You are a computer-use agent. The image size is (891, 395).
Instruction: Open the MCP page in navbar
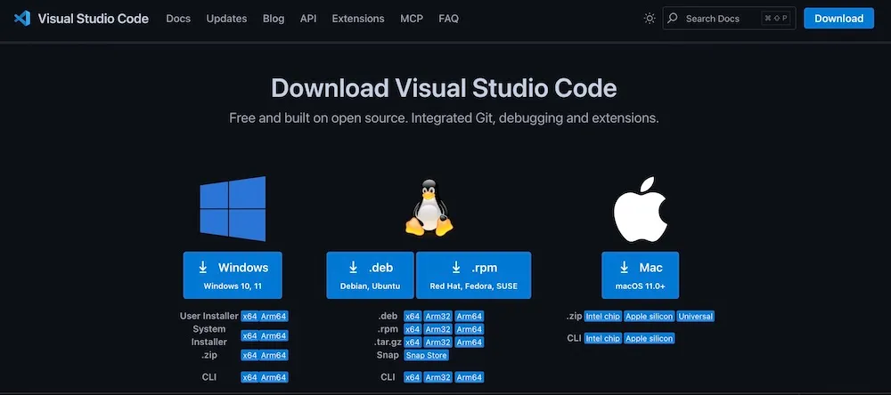pyautogui.click(x=412, y=18)
